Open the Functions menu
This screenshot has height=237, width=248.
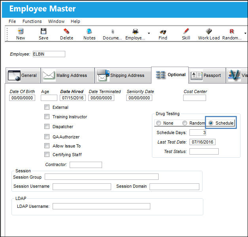(x=32, y=21)
